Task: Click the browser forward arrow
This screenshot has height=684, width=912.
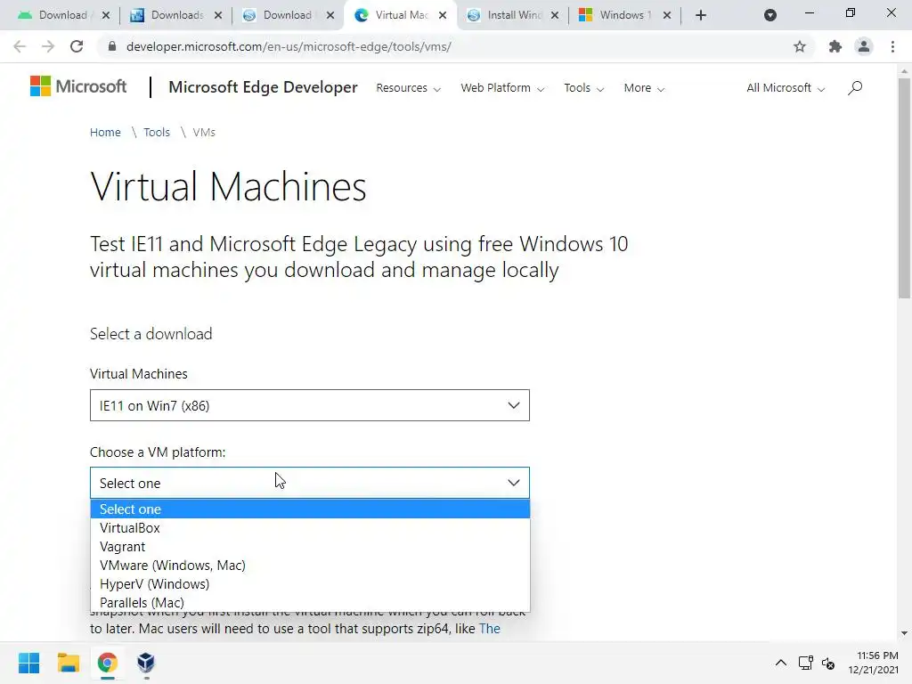Action: [x=48, y=46]
